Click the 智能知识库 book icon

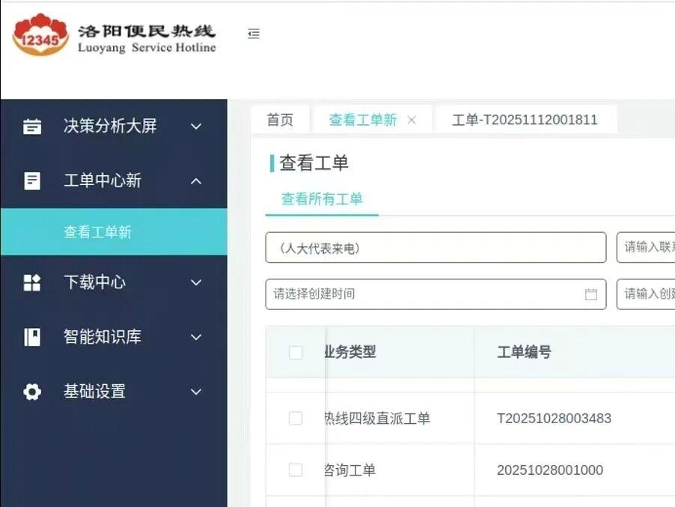(x=32, y=337)
